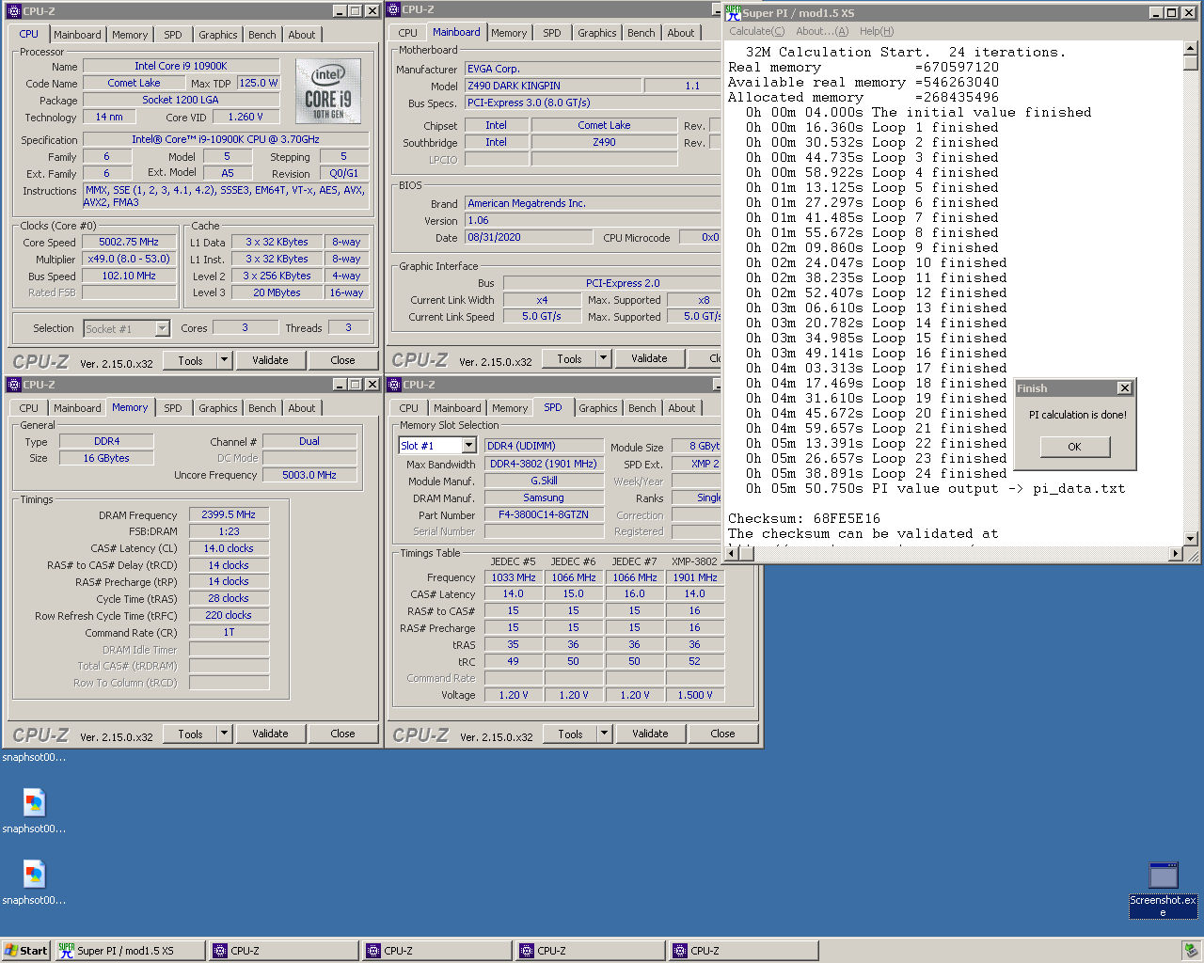Image resolution: width=1204 pixels, height=963 pixels.
Task: Click Super PI horizontal scrollbar right arrow
Action: click(1175, 554)
